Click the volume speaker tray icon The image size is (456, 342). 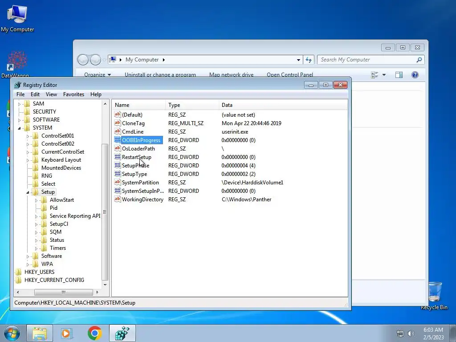click(411, 333)
